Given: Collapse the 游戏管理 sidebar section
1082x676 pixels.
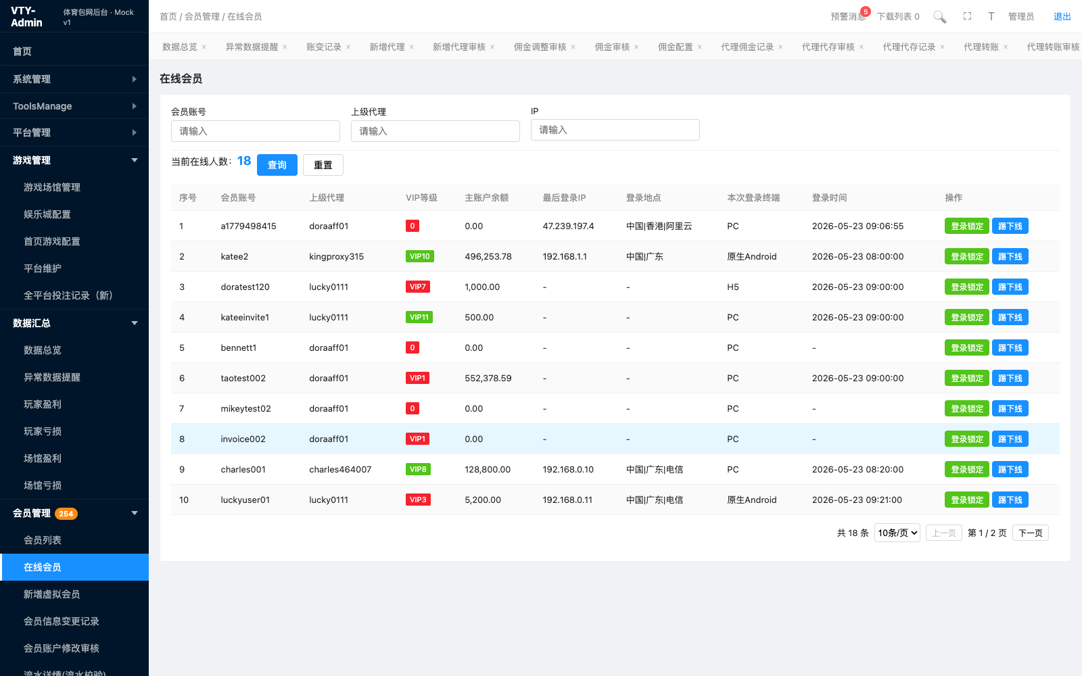Looking at the screenshot, I should pos(74,160).
